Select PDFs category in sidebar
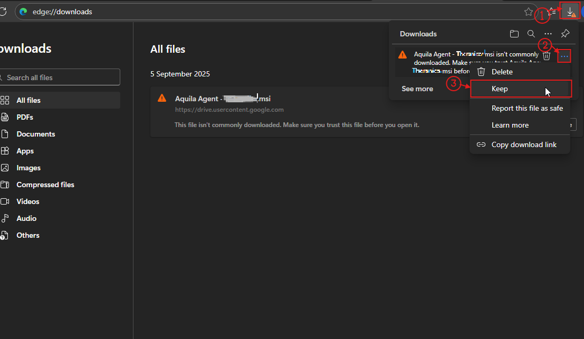584x339 pixels. pos(25,117)
